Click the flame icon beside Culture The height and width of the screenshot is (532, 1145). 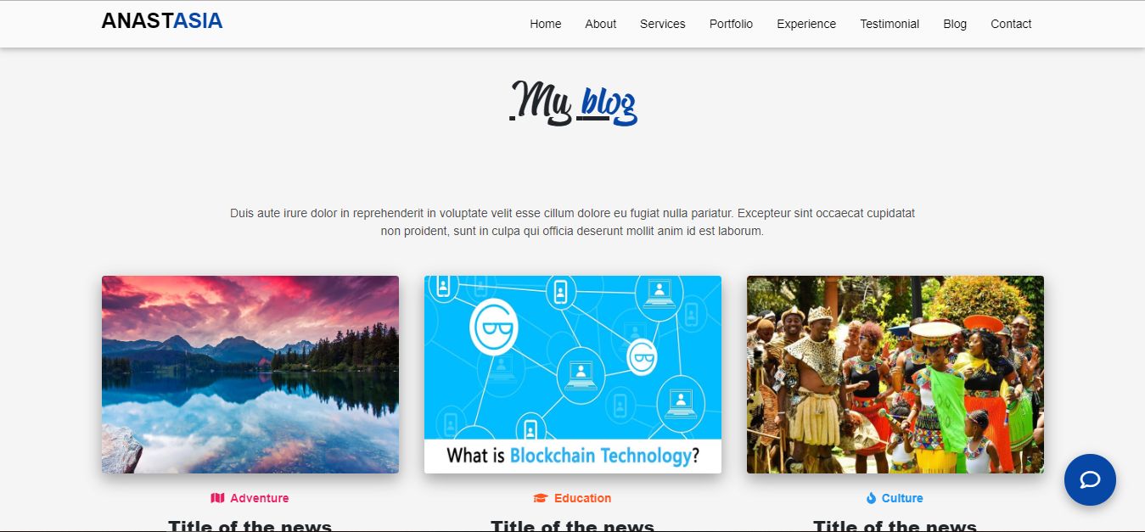871,498
